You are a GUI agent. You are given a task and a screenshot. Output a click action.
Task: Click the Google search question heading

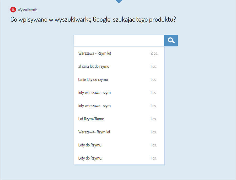coord(93,20)
